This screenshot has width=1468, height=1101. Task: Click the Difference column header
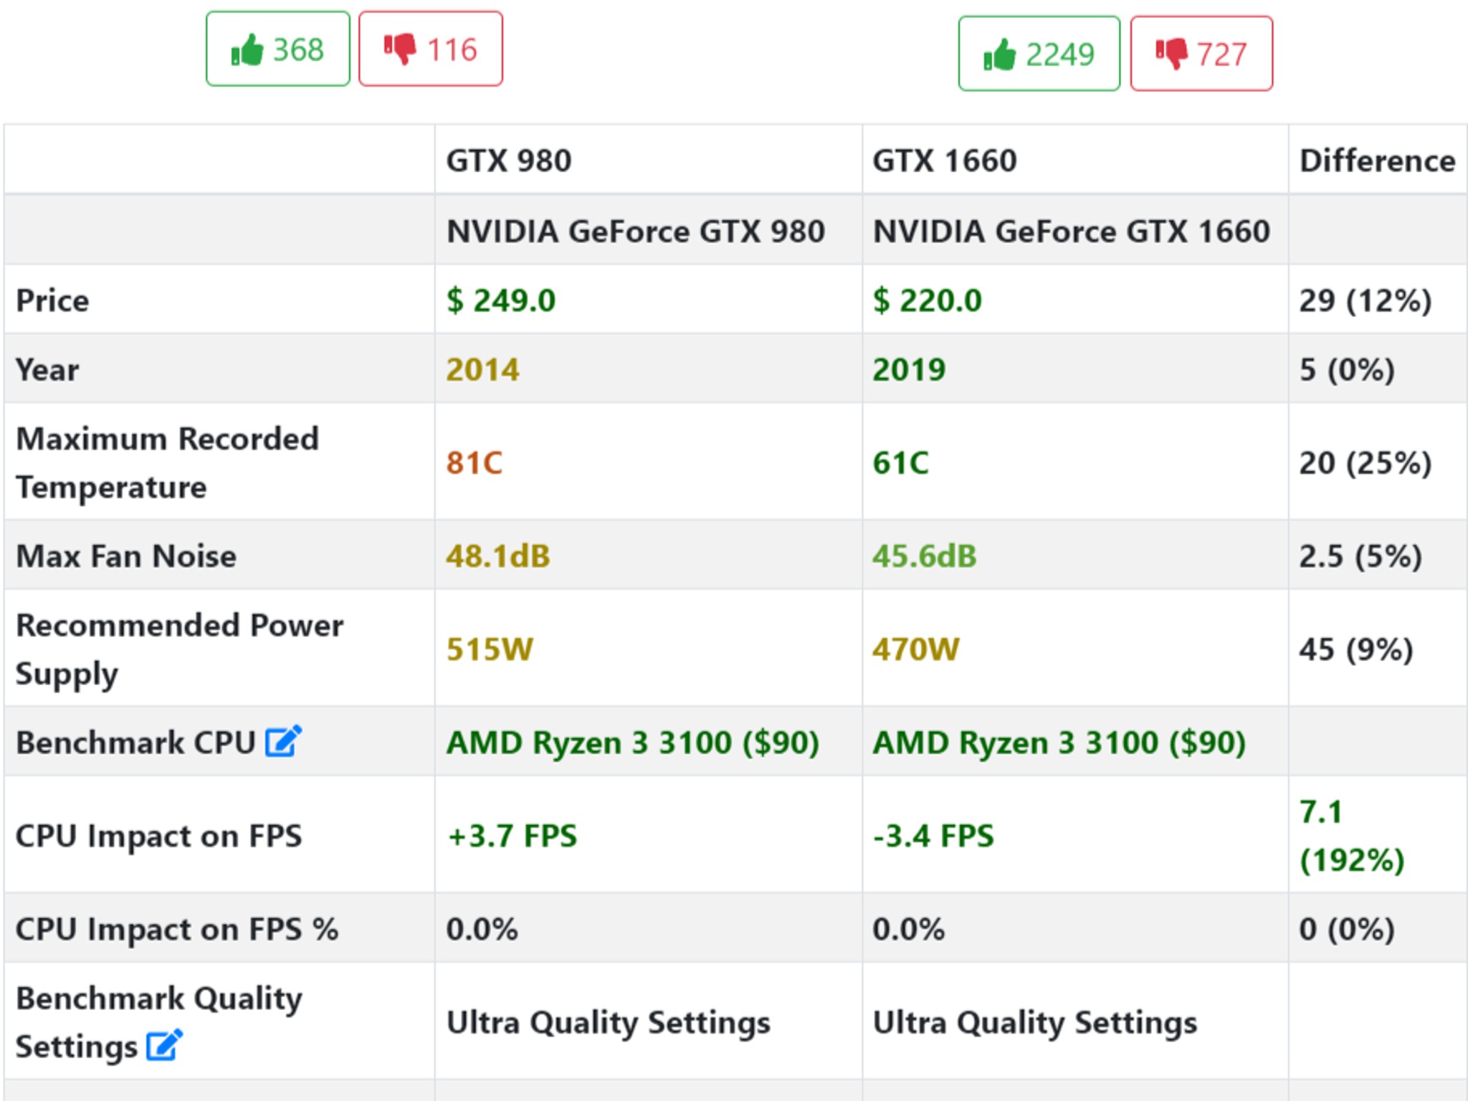(1377, 161)
